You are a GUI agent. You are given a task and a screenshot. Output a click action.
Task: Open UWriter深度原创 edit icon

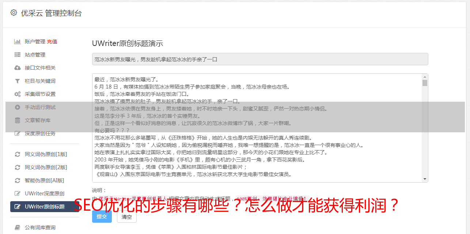coord(17,194)
